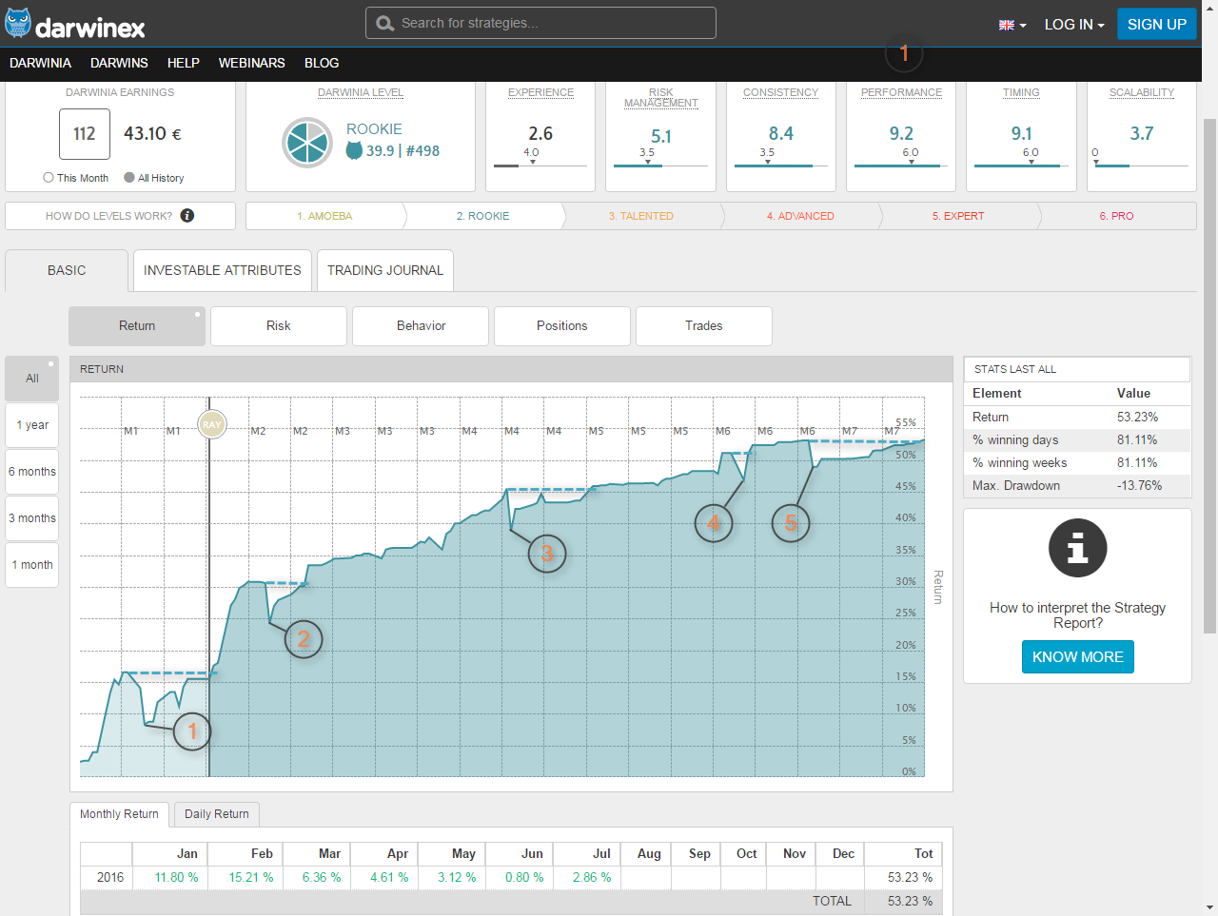The width and height of the screenshot is (1218, 916).
Task: Select the This Month radio button
Action: pos(49,178)
